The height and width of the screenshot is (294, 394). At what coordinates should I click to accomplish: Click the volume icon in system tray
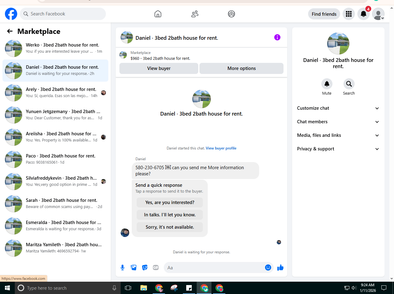coord(354,288)
